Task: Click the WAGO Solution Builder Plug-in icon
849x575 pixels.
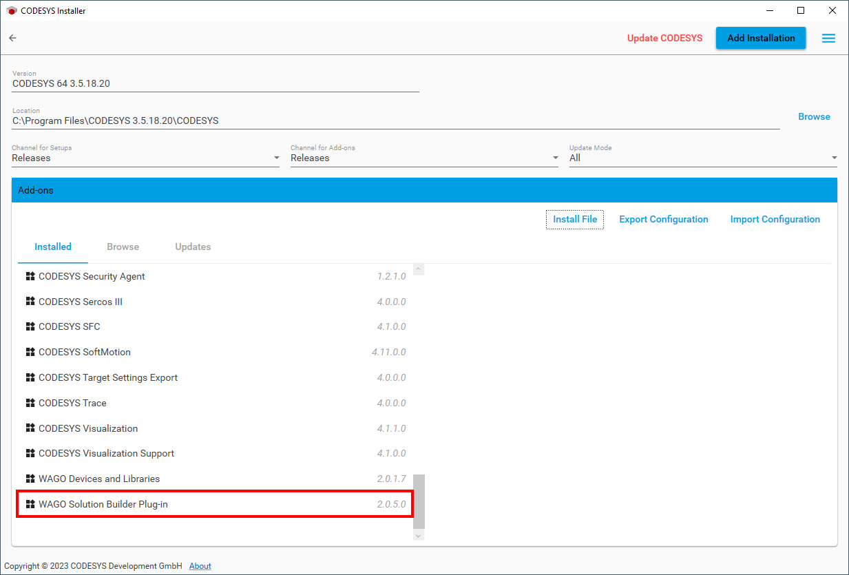Action: (x=30, y=504)
